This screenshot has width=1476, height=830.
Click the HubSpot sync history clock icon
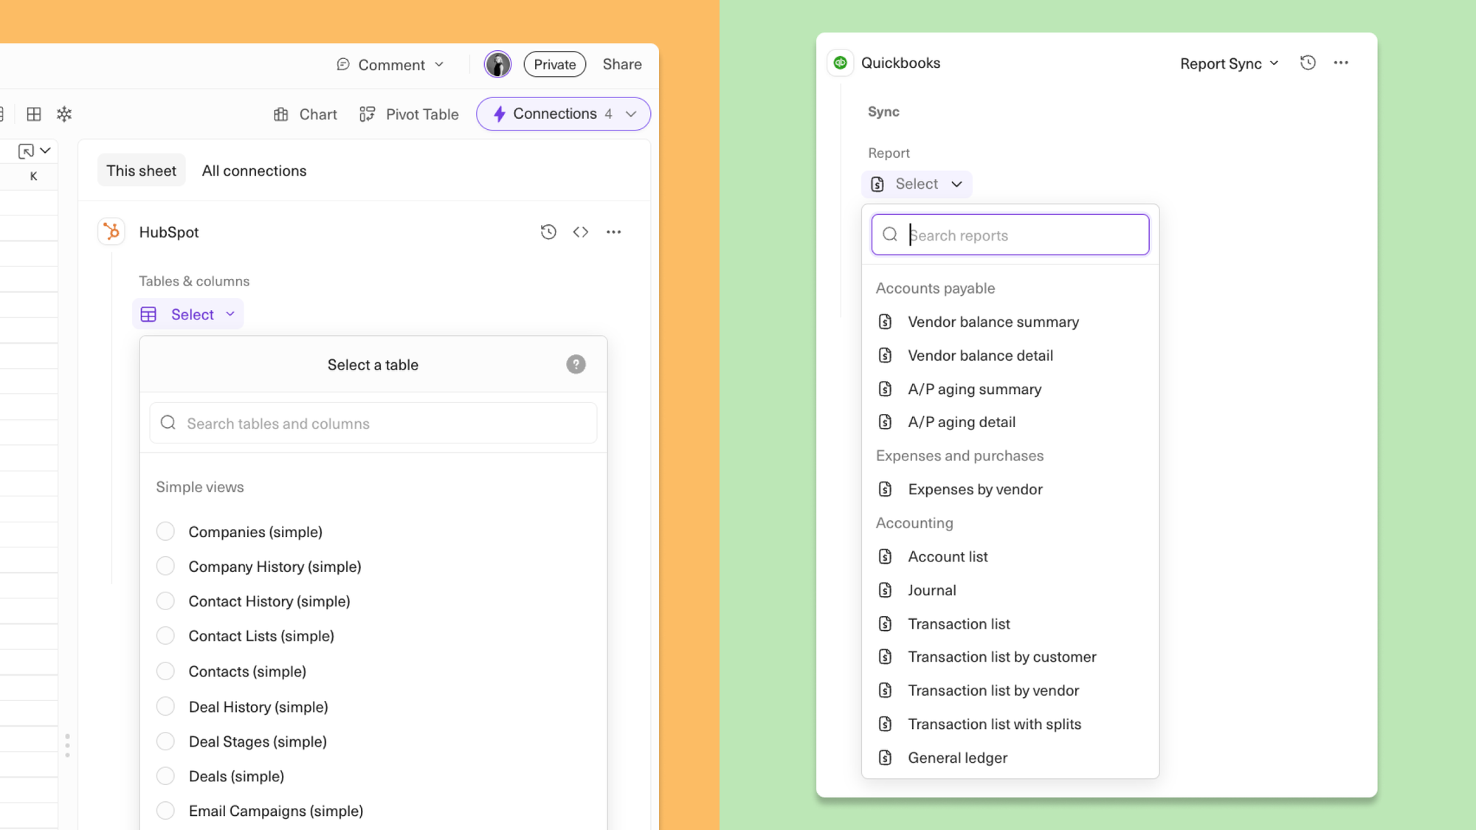[548, 232]
